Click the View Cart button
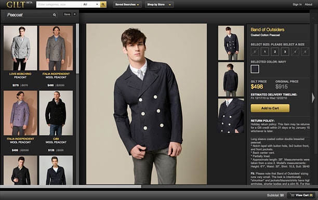This screenshot has width=318, height=200. click(x=301, y=195)
